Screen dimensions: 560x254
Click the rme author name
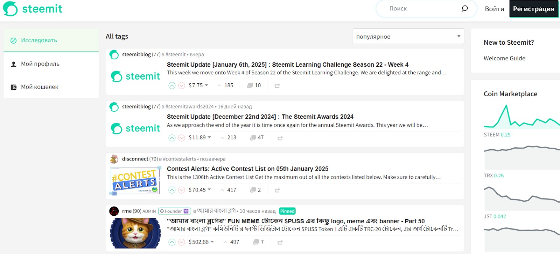point(127,211)
